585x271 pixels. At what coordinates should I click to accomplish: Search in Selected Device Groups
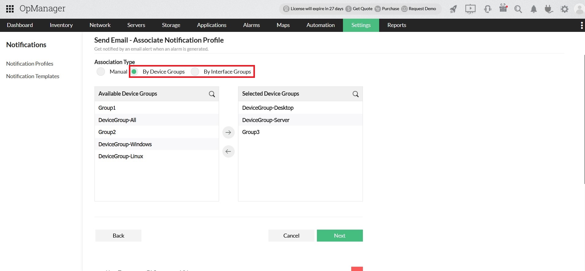356,94
